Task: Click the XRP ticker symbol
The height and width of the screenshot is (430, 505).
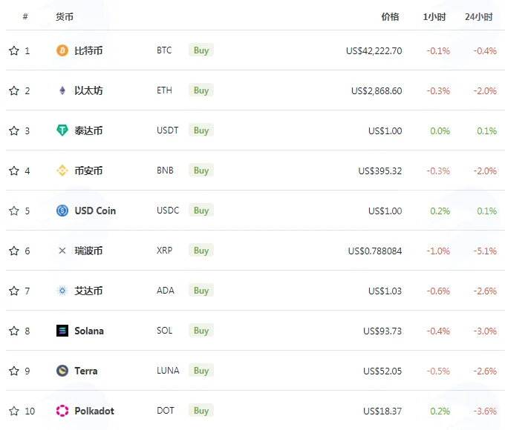Action: [x=164, y=251]
